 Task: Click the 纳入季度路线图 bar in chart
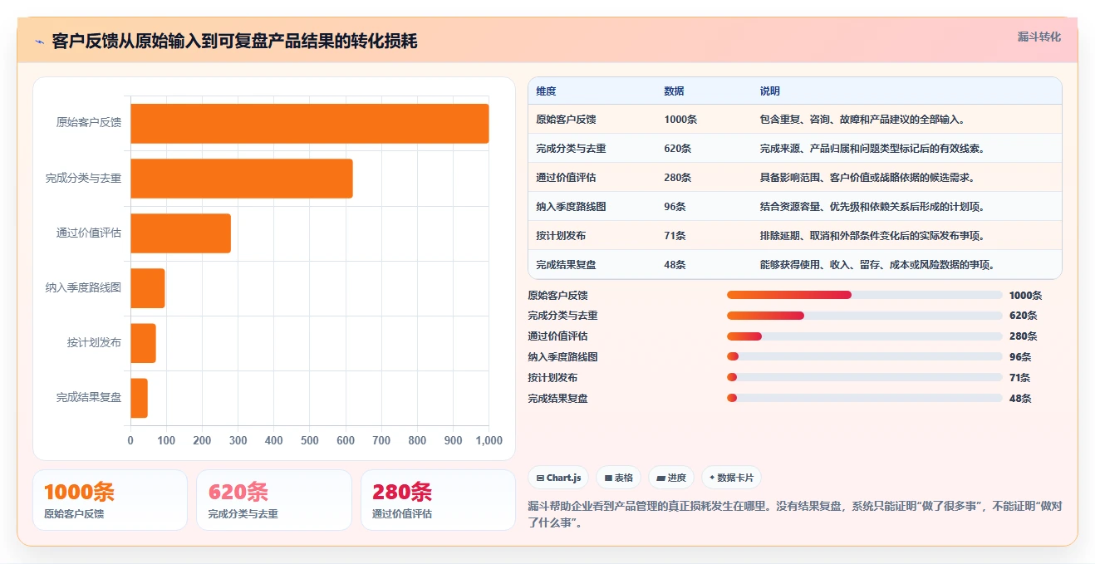(x=147, y=288)
